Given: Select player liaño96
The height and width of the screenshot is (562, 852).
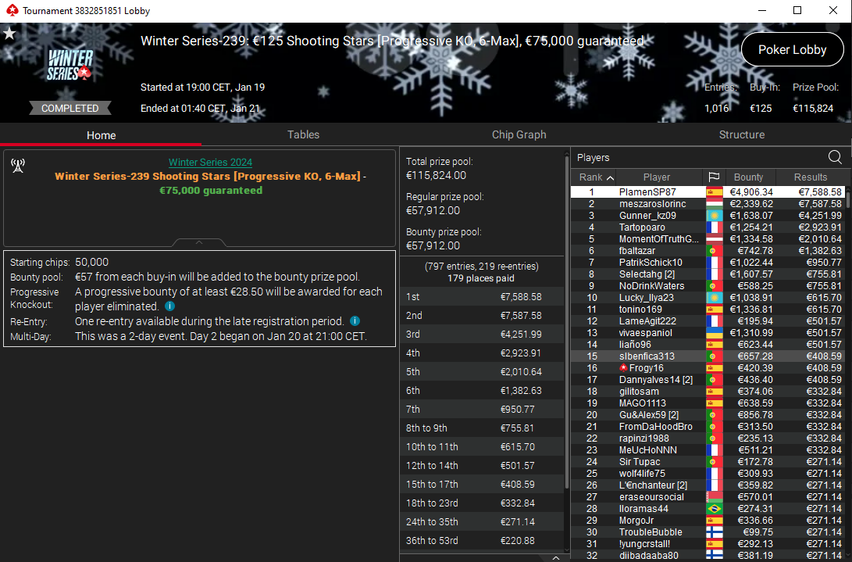Looking at the screenshot, I should coord(708,345).
